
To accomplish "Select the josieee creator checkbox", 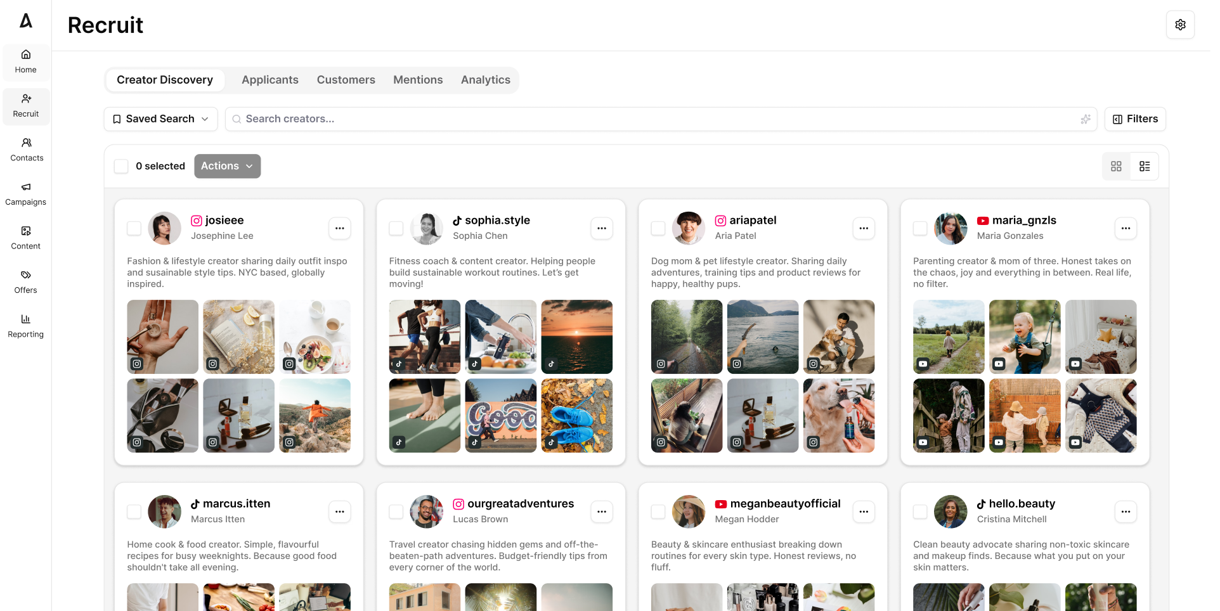I will point(134,228).
